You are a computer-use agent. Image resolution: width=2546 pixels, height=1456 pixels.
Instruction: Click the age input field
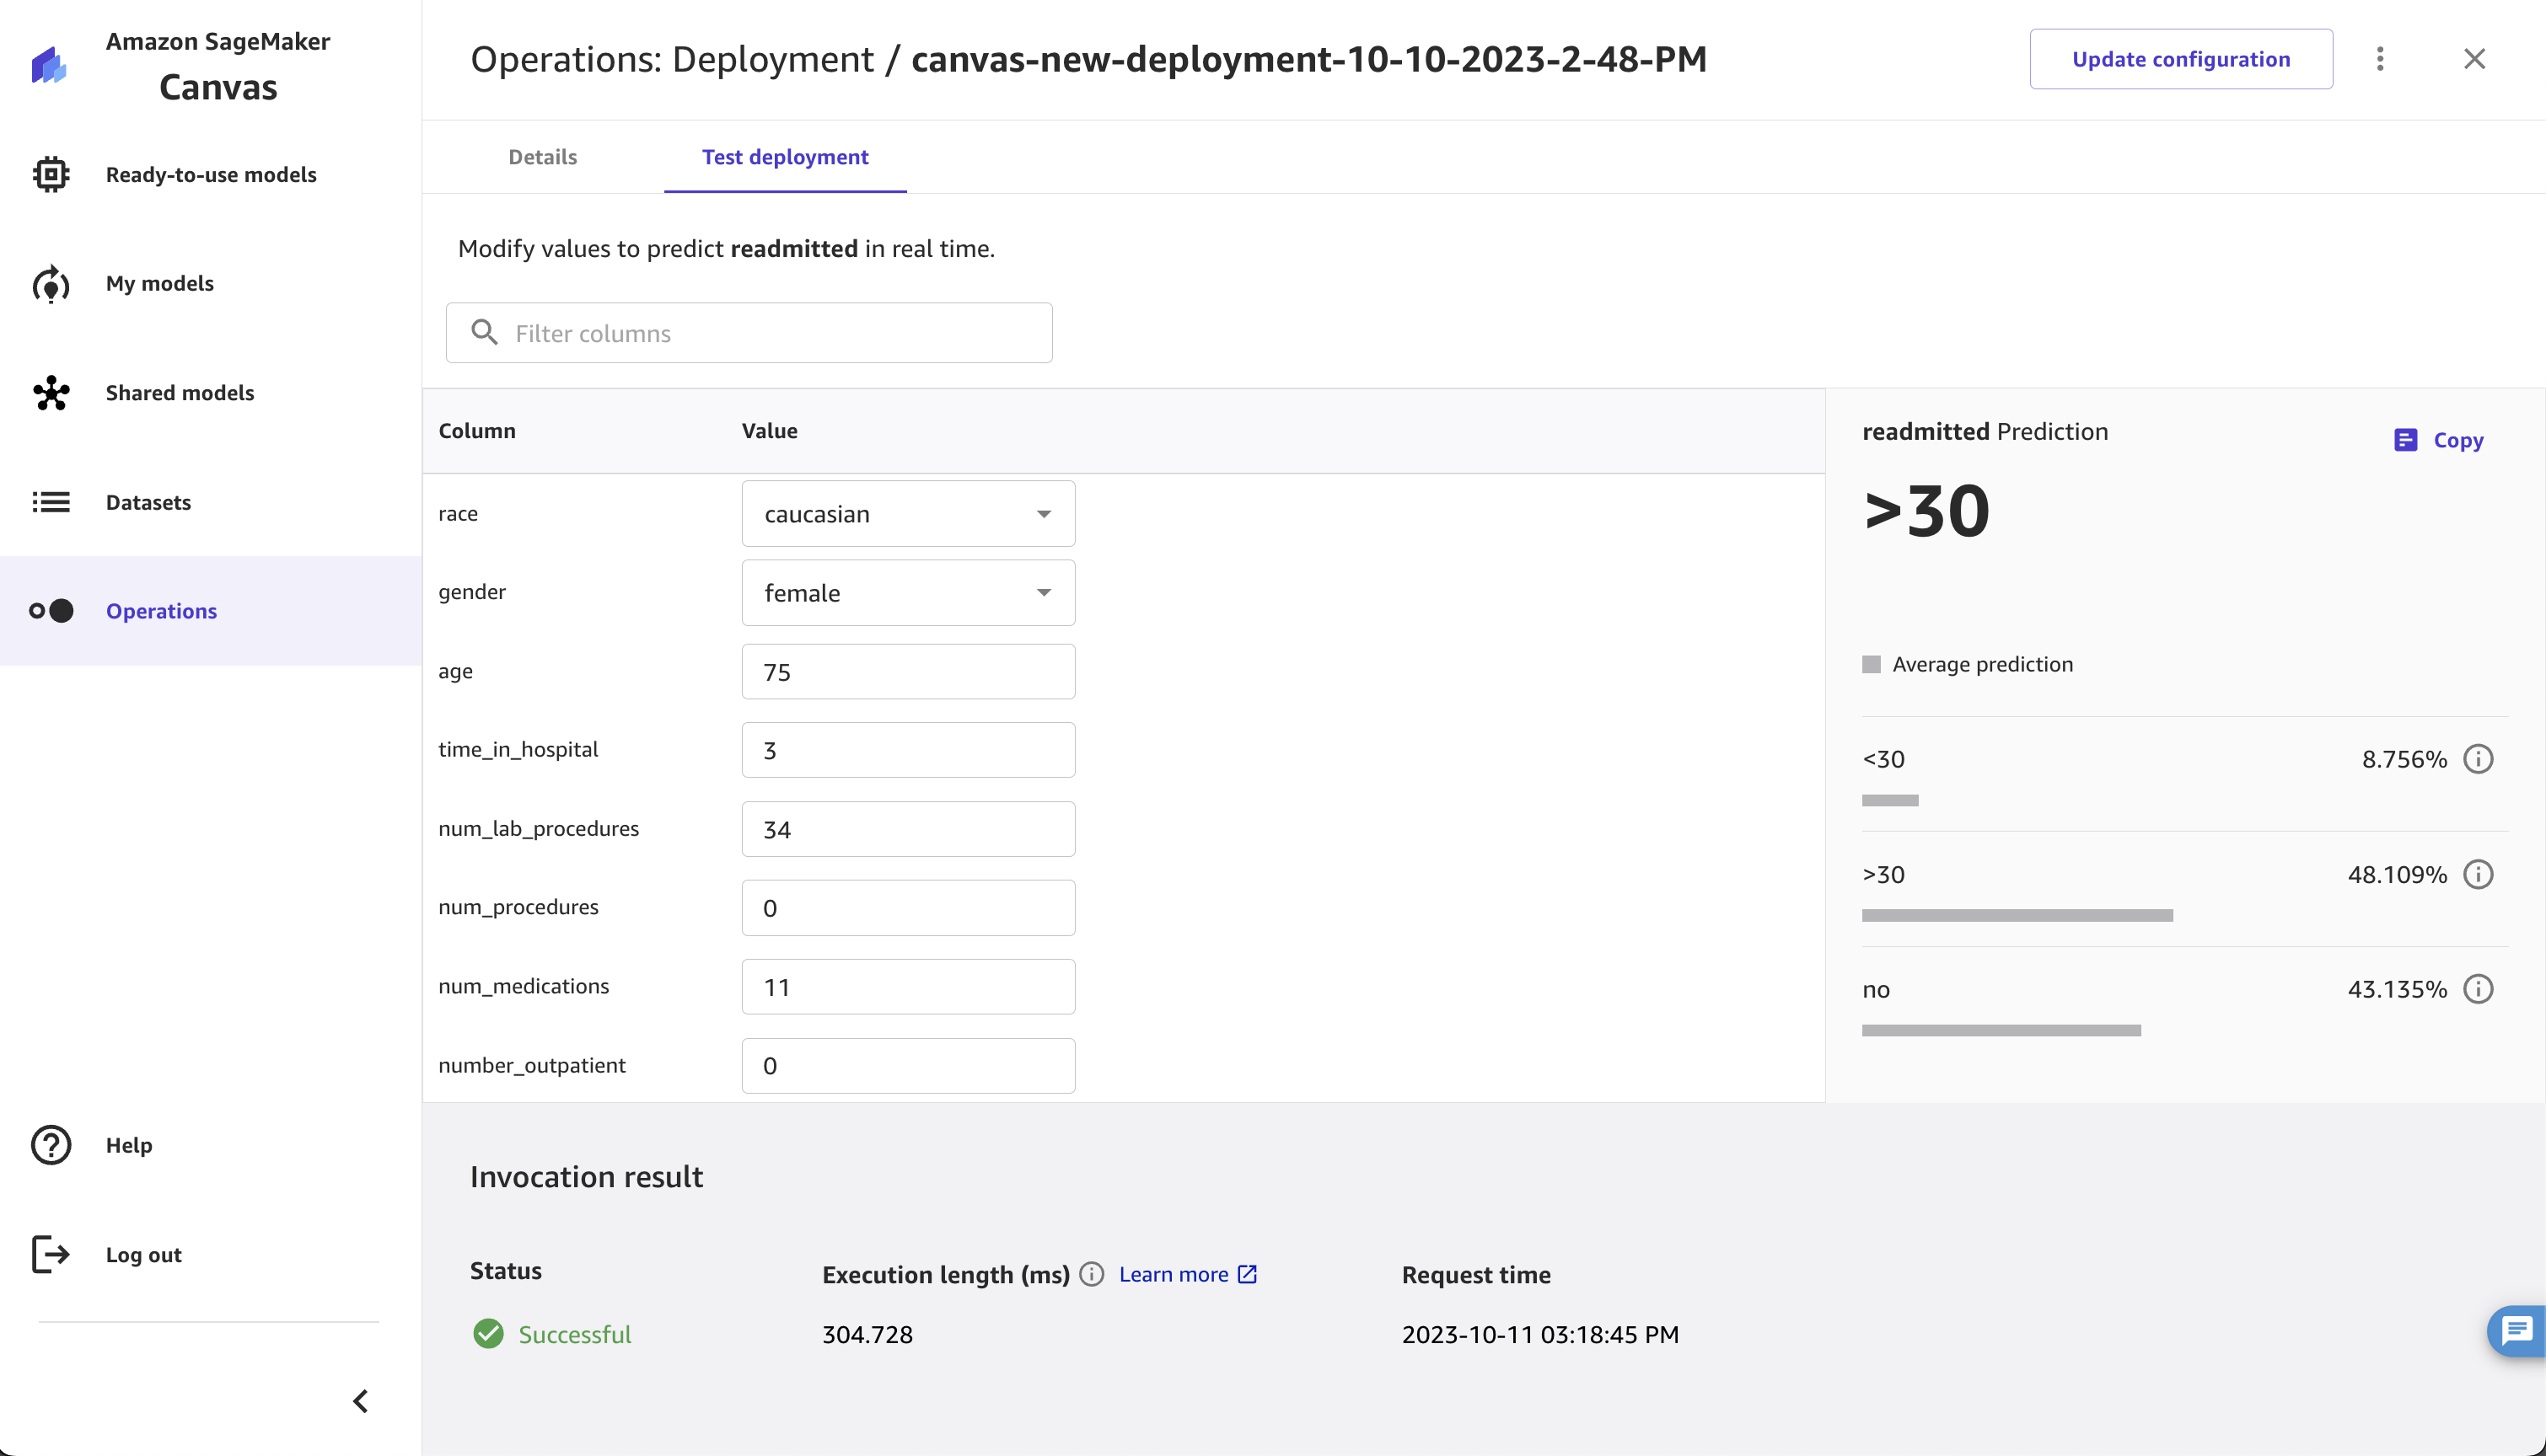(907, 672)
